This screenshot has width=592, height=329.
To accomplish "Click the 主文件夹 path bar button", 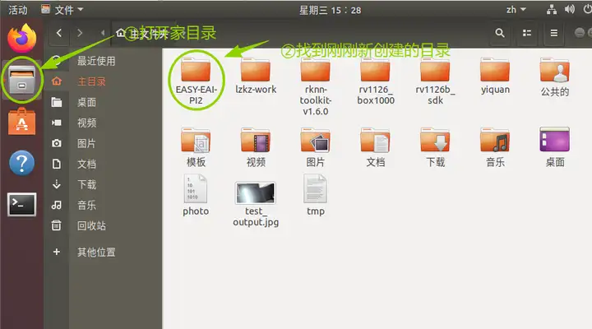I will pyautogui.click(x=143, y=34).
